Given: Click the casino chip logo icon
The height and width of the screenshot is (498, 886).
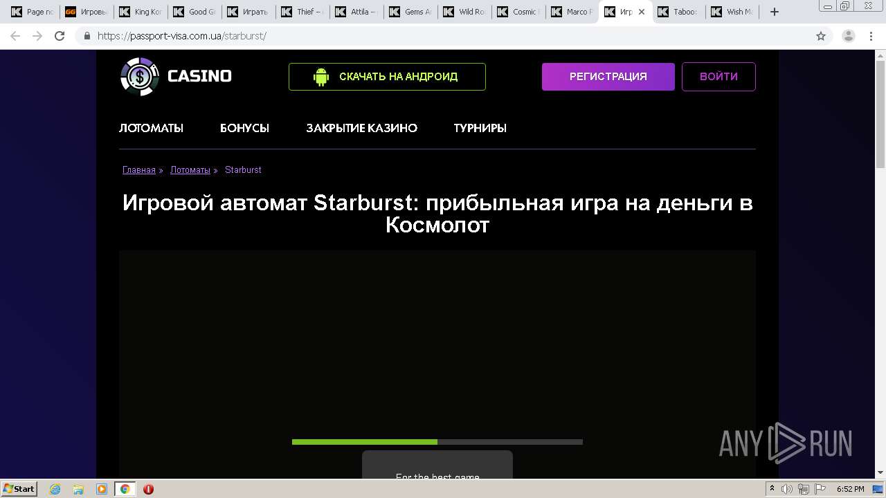Looking at the screenshot, I should coord(140,76).
